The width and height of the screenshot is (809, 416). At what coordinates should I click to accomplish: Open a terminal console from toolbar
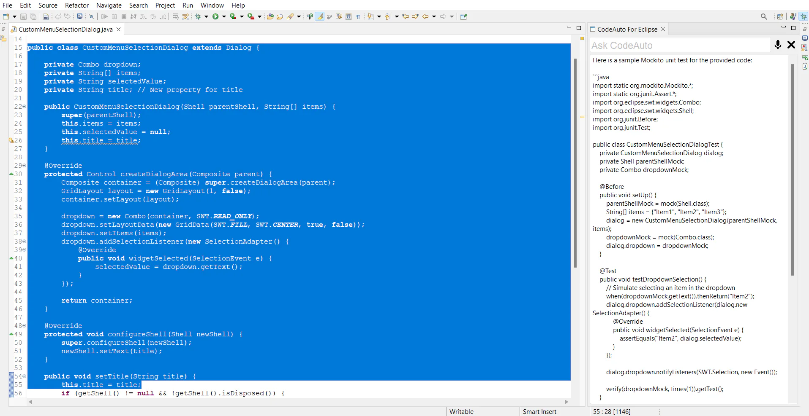pos(79,16)
